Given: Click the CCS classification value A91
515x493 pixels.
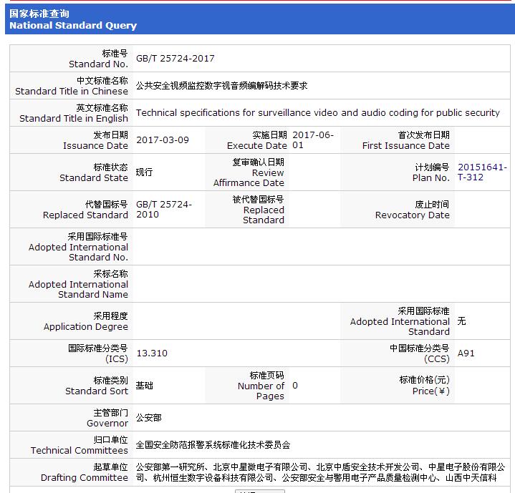Looking at the screenshot, I should tap(466, 353).
